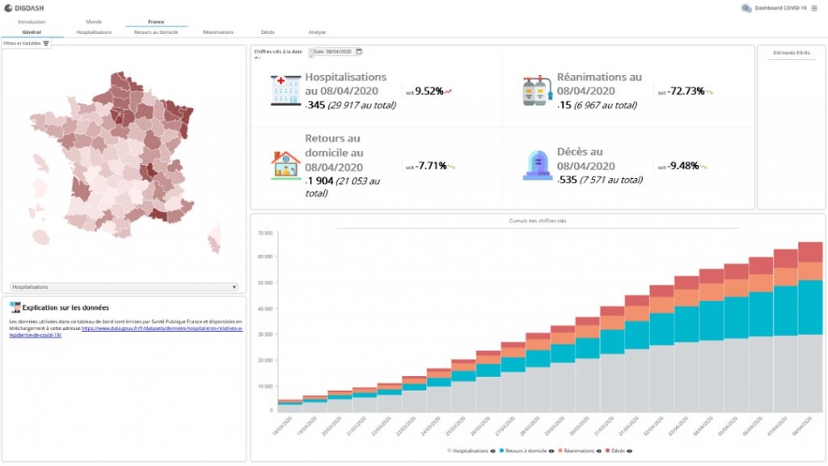828x466 pixels.
Task: Click the 'Explication sur les données' heading
Action: (x=65, y=307)
